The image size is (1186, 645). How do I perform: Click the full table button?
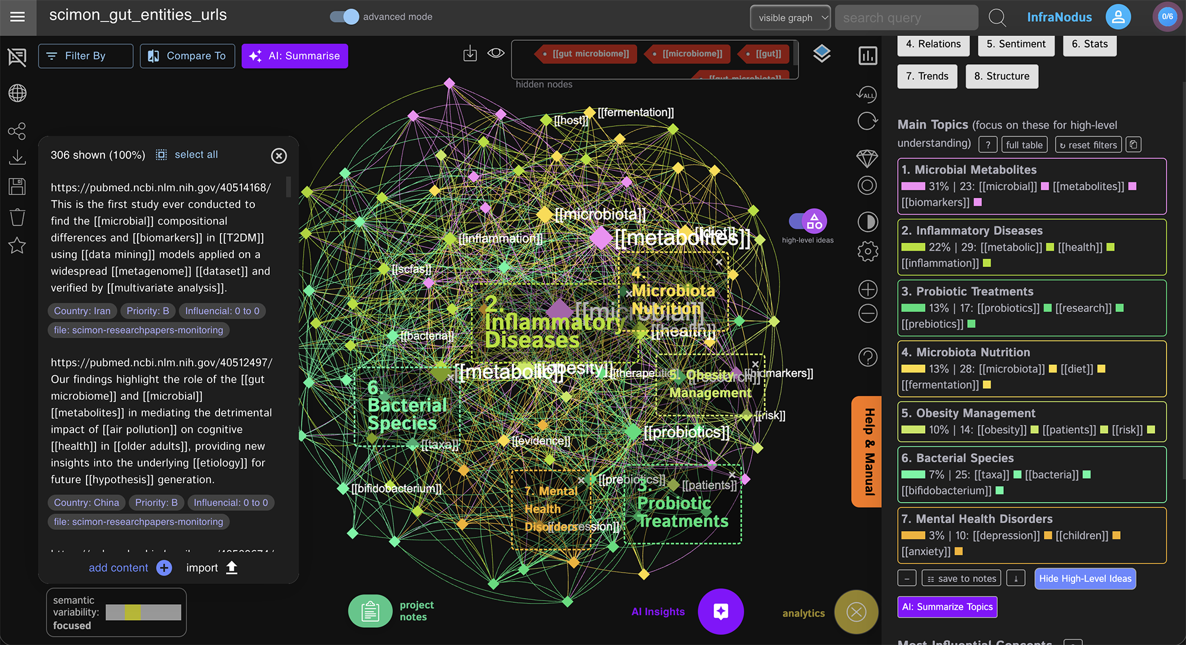(1024, 145)
